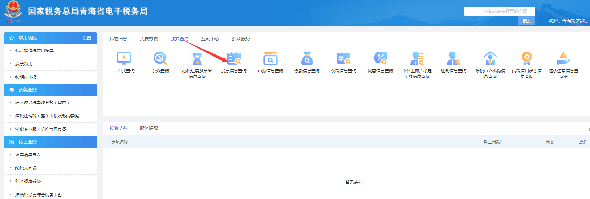Click the 暂无待办 message
The width and height of the screenshot is (590, 199).
(x=354, y=182)
